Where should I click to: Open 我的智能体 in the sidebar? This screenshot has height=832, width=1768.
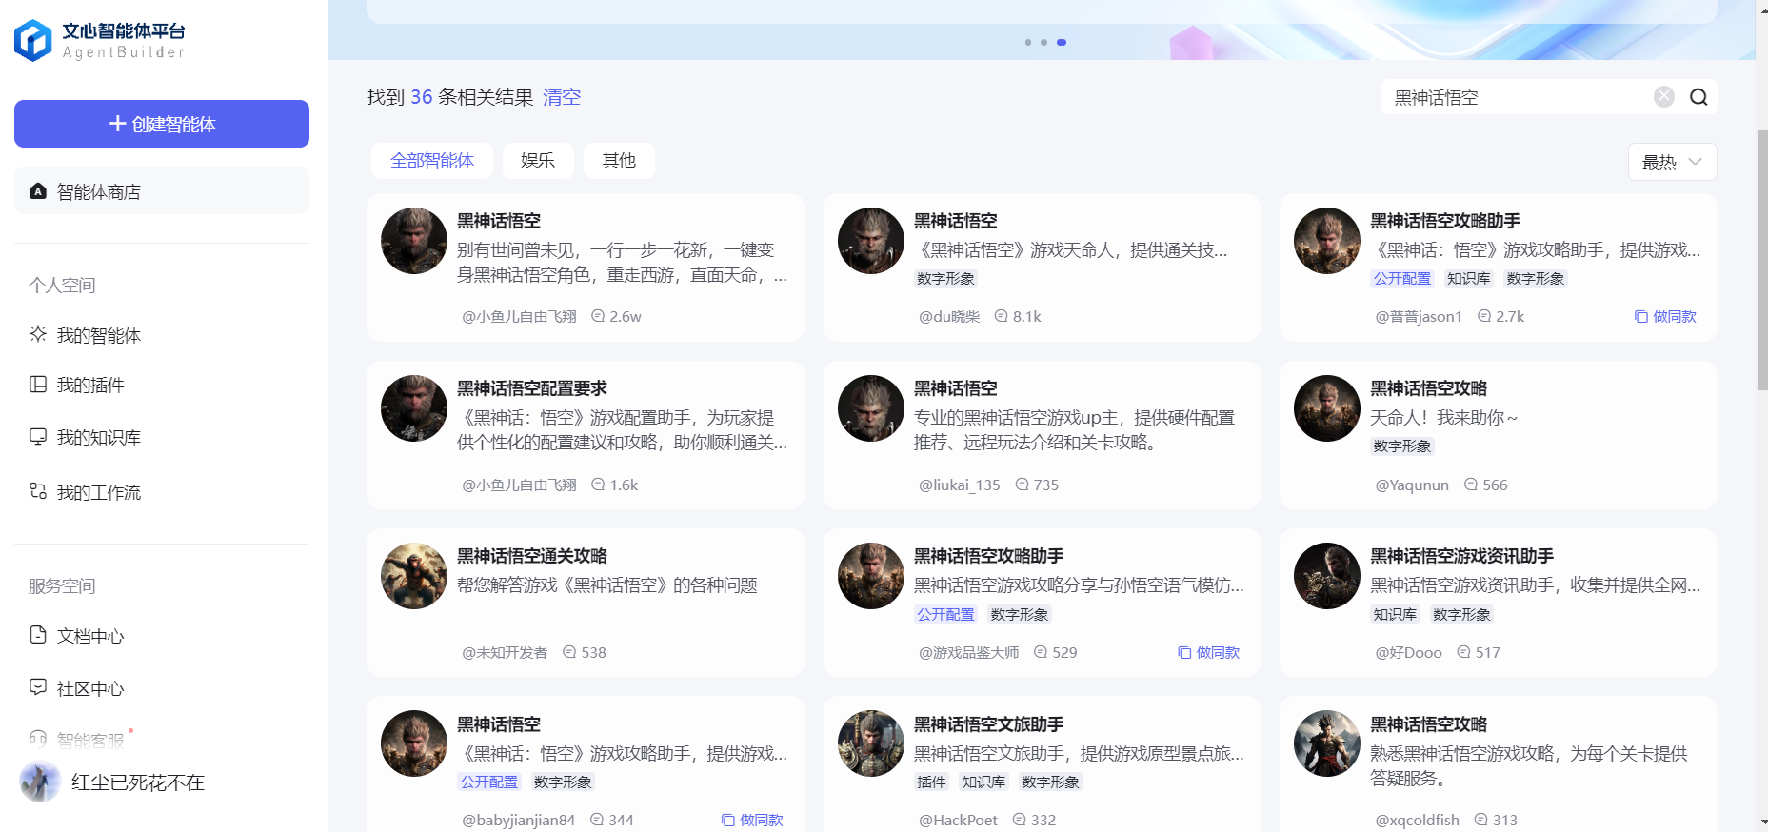coord(98,335)
